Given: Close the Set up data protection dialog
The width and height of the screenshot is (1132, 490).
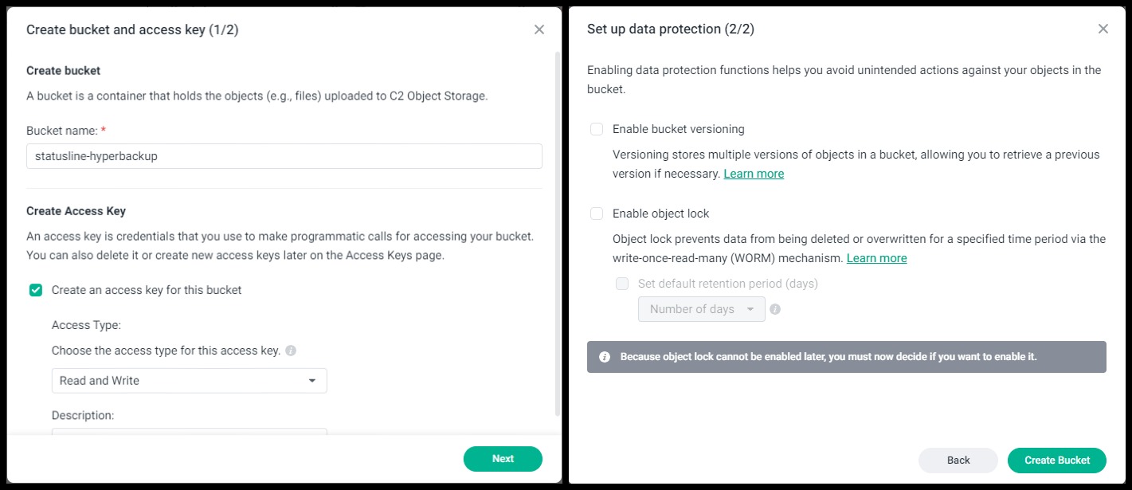Looking at the screenshot, I should tap(1103, 29).
